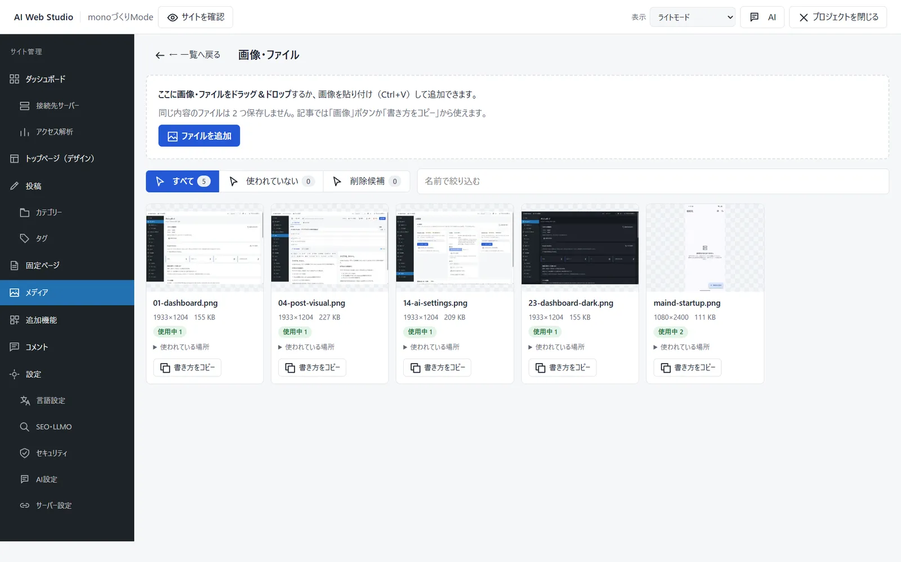
Task: Open 設定 in the sidebar
Action: pyautogui.click(x=67, y=374)
